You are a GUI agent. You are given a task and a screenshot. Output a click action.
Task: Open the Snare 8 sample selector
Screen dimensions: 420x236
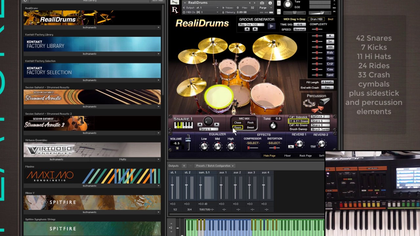320,125
